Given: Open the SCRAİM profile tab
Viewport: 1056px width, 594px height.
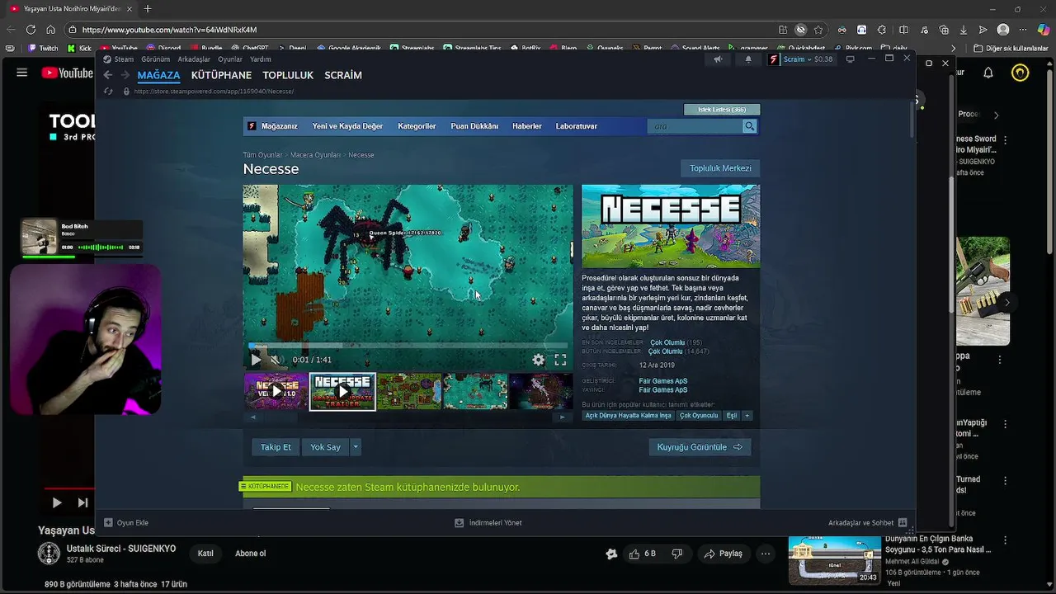Looking at the screenshot, I should click(x=343, y=75).
